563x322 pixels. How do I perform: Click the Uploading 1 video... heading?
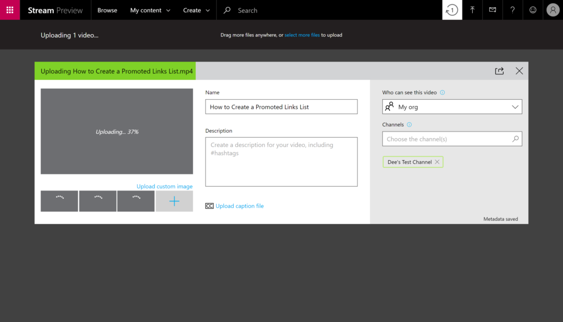tap(69, 35)
